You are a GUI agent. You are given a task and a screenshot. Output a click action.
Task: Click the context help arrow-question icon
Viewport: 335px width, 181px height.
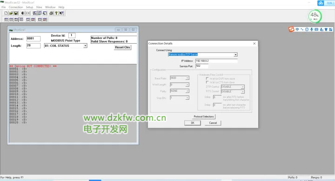61,13
